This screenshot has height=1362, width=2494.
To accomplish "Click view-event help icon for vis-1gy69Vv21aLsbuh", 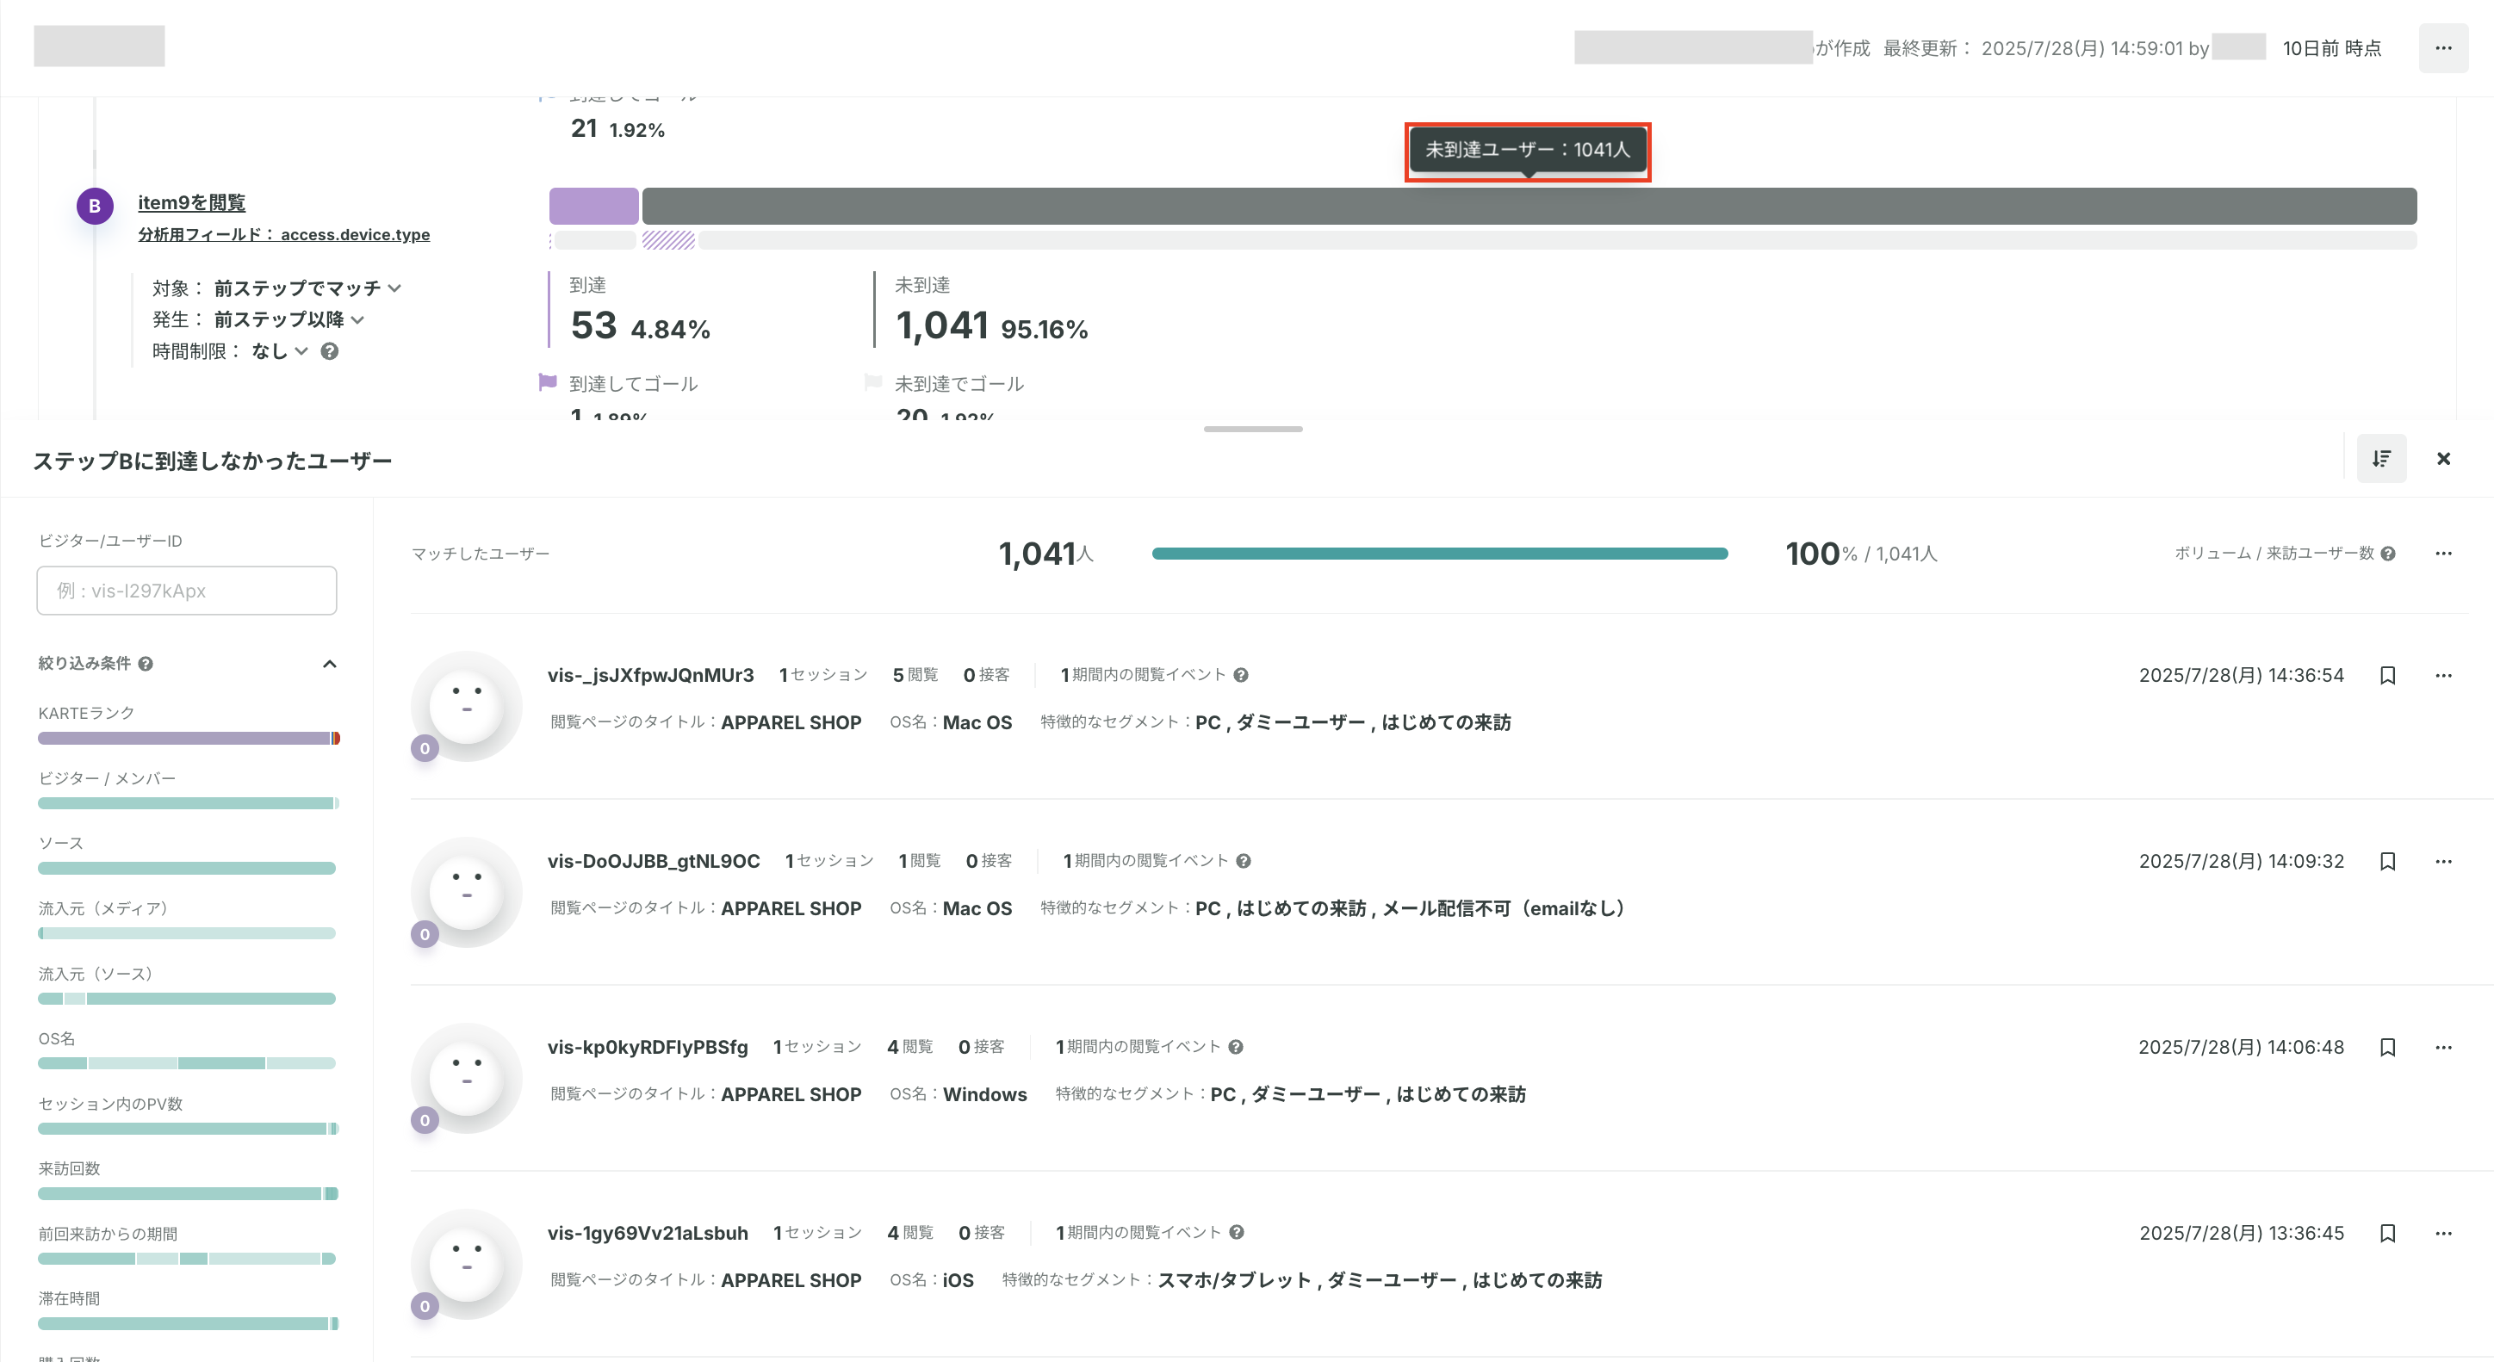I will point(1237,1233).
